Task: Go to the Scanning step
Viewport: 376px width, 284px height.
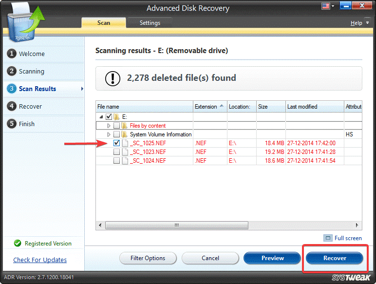Action: point(44,71)
